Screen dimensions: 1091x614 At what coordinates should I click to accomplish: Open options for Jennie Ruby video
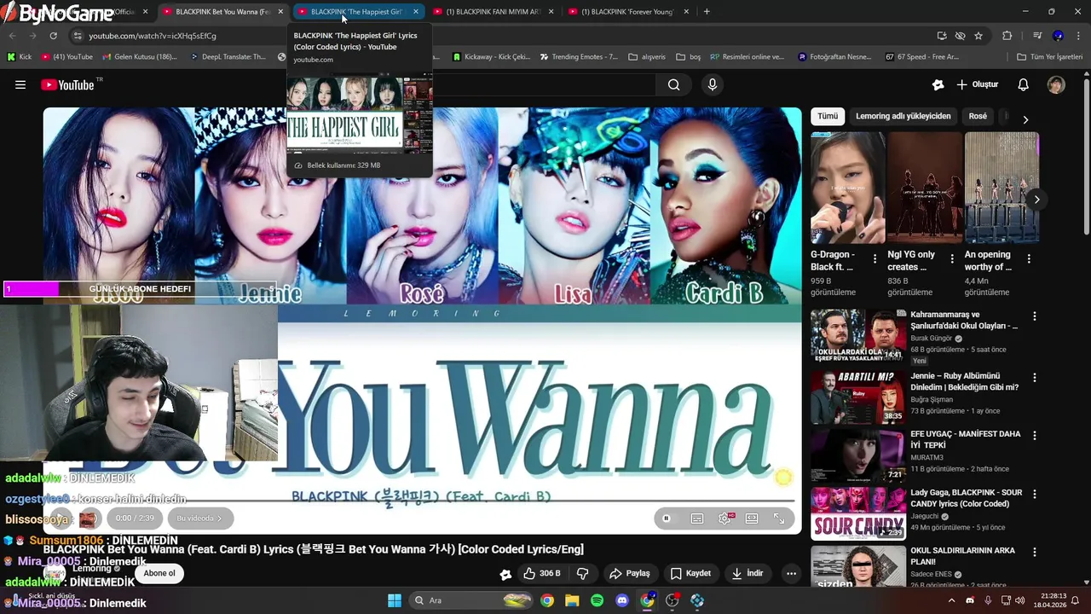point(1035,377)
